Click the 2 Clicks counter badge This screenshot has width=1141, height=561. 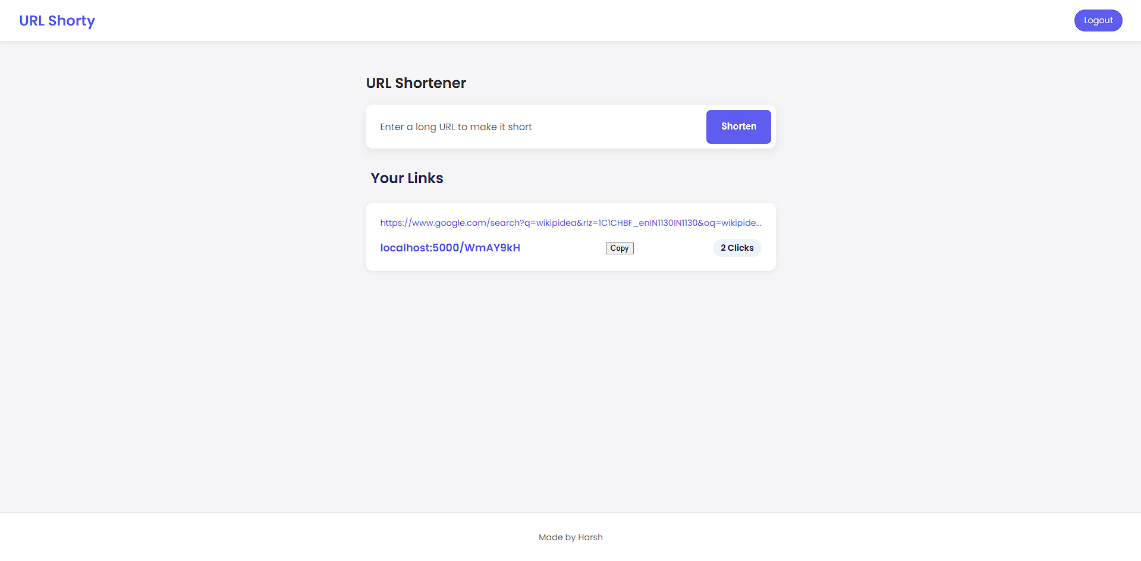click(737, 248)
